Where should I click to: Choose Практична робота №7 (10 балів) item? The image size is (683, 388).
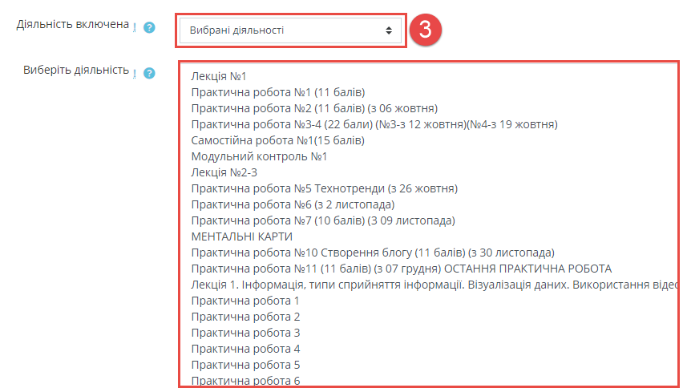pos(323,220)
